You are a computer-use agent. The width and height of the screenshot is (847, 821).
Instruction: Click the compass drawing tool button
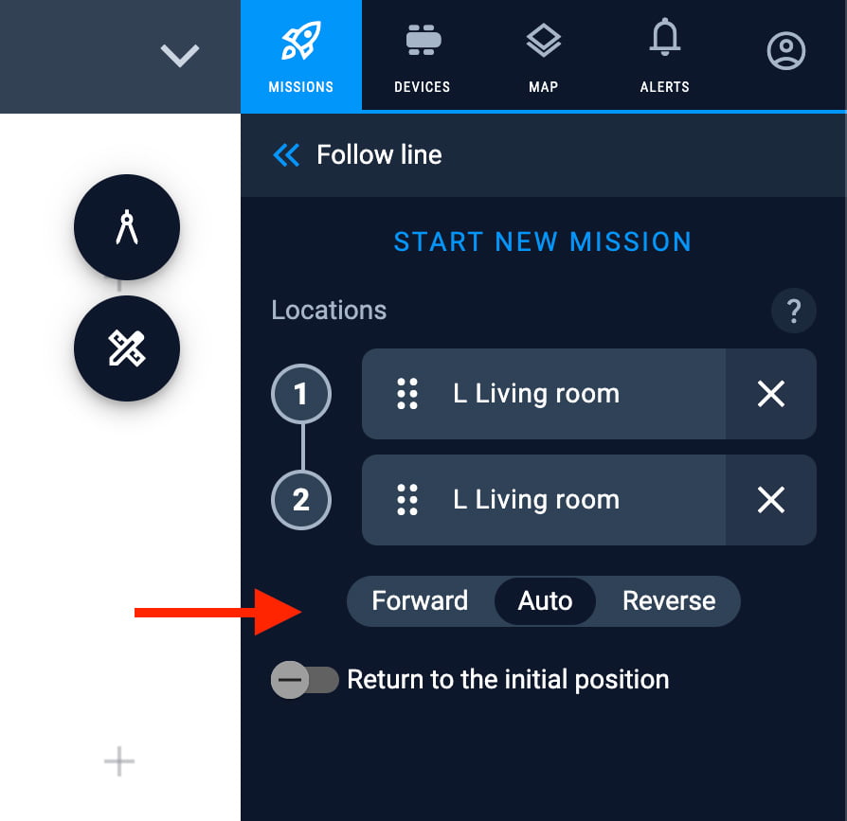(x=127, y=227)
